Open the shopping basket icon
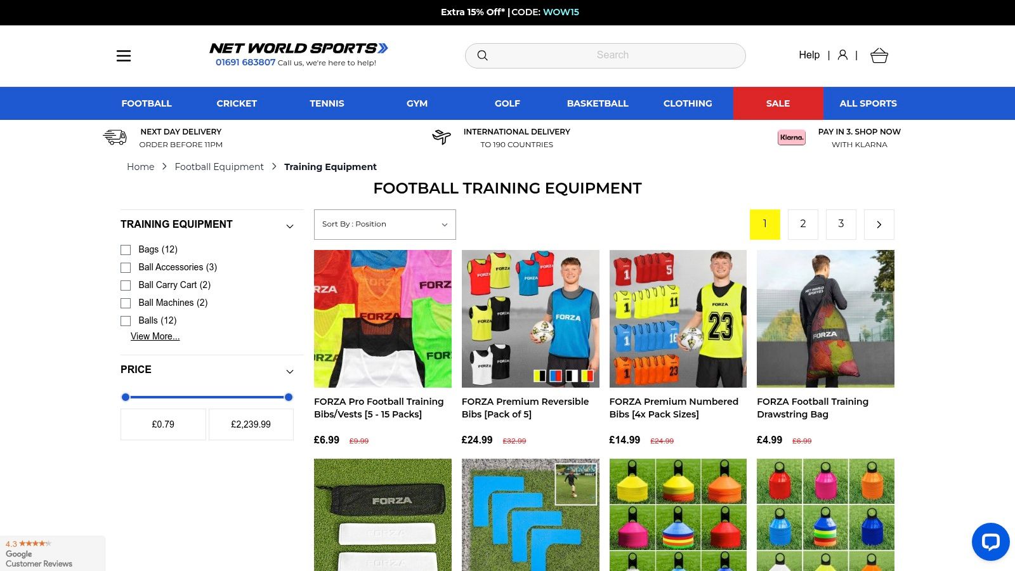1015x571 pixels. [879, 56]
